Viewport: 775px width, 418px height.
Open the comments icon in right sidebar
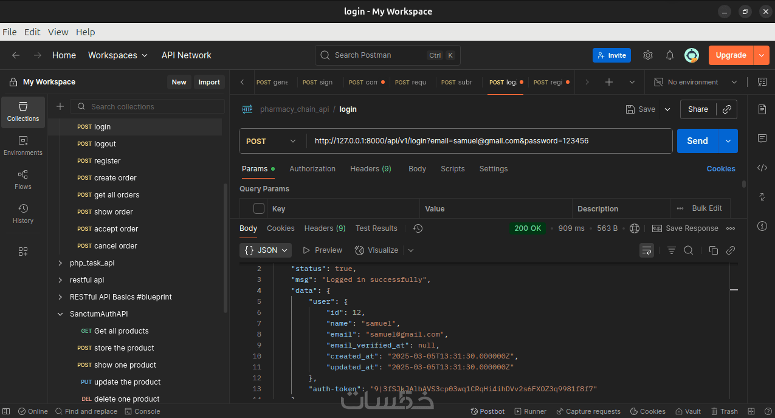tap(762, 139)
